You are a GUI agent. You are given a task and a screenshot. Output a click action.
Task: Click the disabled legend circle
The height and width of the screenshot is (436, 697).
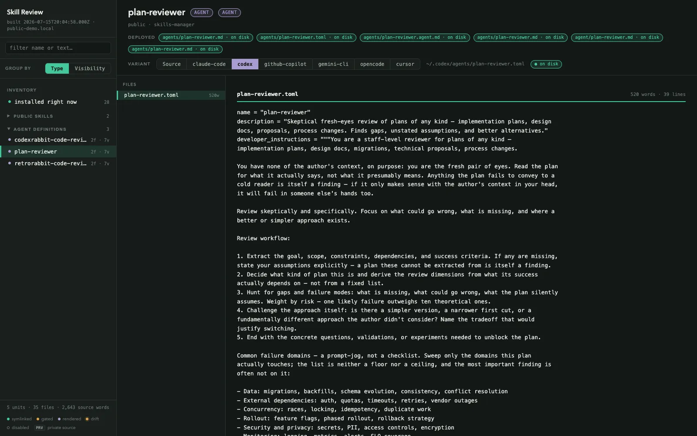[x=8, y=428]
